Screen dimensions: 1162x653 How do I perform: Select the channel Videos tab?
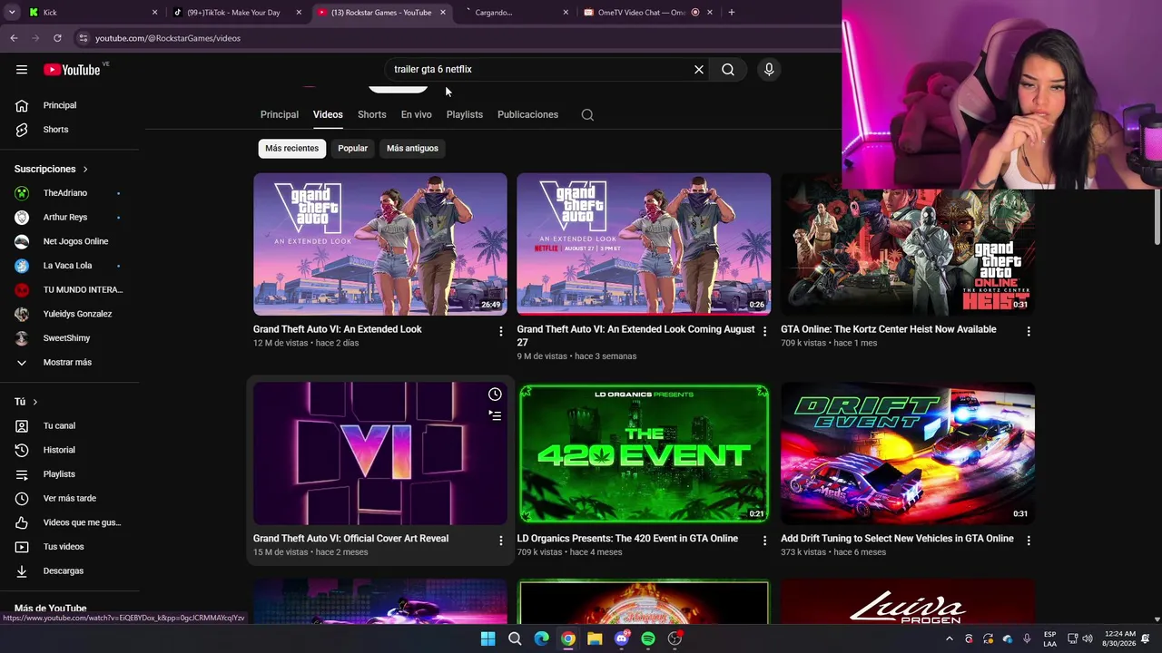(328, 115)
